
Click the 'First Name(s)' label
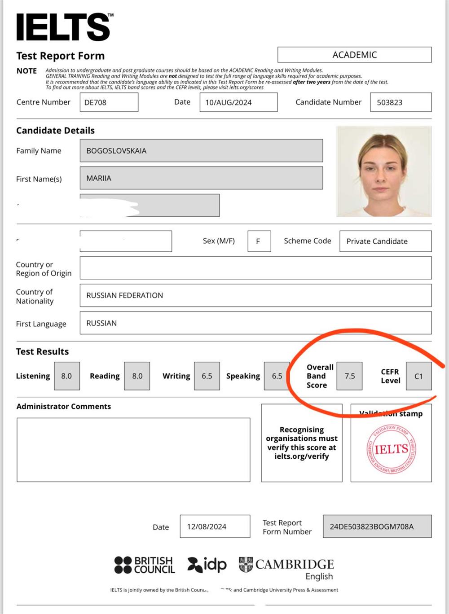point(39,179)
